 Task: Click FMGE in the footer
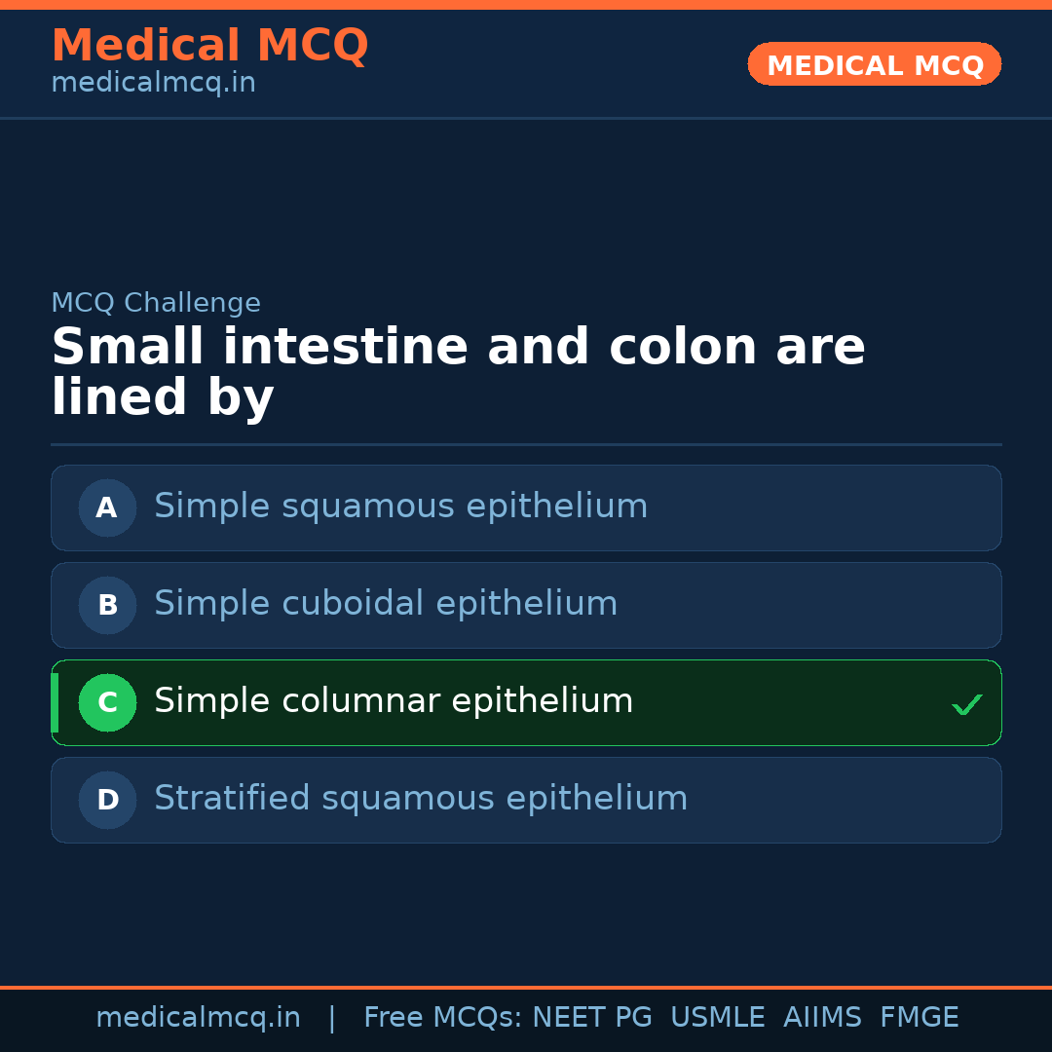click(919, 1018)
